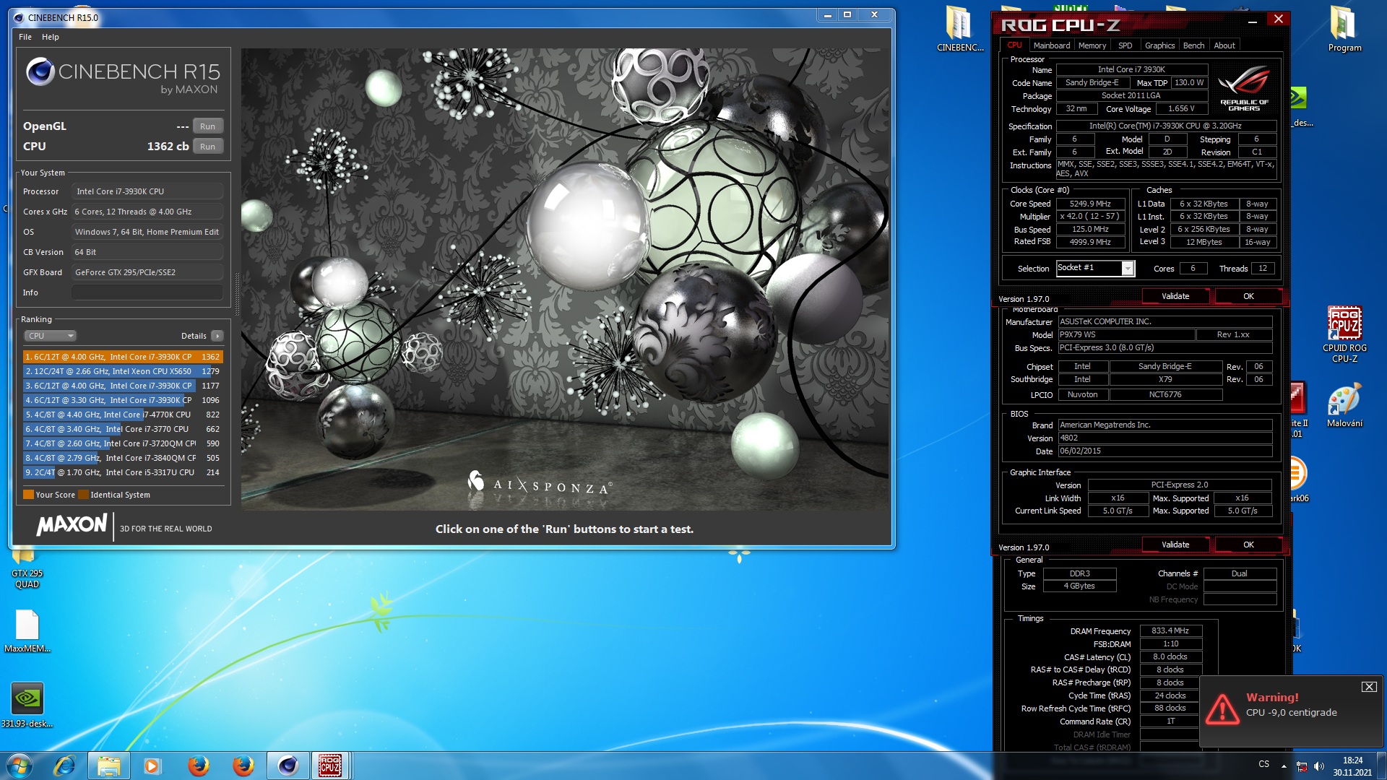Select the CPU tab in CPU-Z
Viewport: 1387px width, 780px height.
(1014, 45)
